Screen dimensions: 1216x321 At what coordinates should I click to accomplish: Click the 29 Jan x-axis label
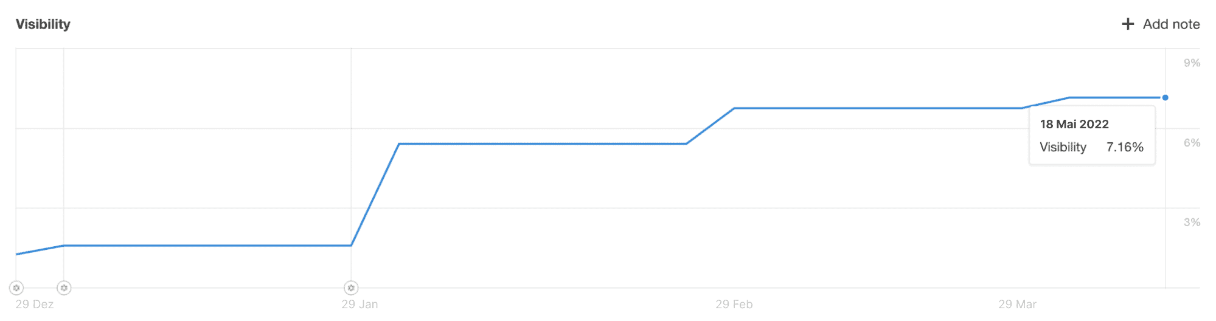point(360,305)
